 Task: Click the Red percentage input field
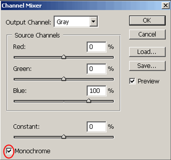pos(96,47)
